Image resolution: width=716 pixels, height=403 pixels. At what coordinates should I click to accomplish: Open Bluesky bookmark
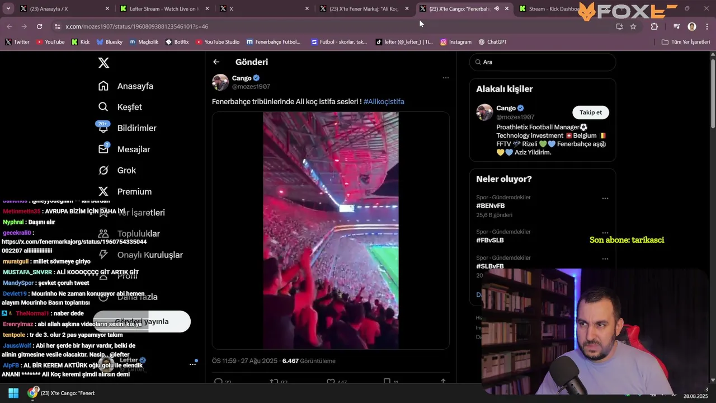point(109,42)
